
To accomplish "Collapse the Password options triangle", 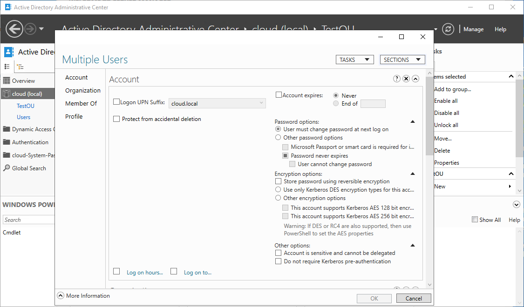I will pyautogui.click(x=413, y=122).
